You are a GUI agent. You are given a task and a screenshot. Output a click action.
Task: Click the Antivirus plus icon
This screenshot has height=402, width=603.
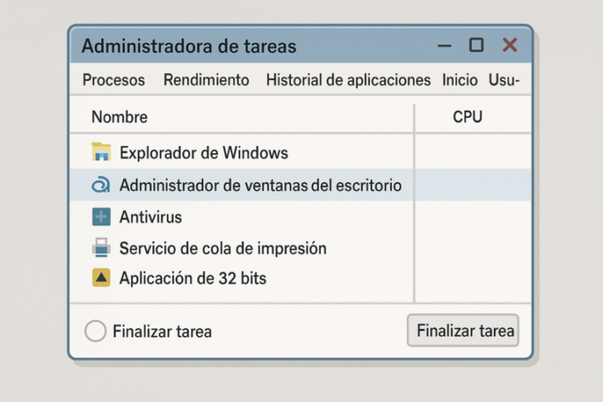pos(102,216)
